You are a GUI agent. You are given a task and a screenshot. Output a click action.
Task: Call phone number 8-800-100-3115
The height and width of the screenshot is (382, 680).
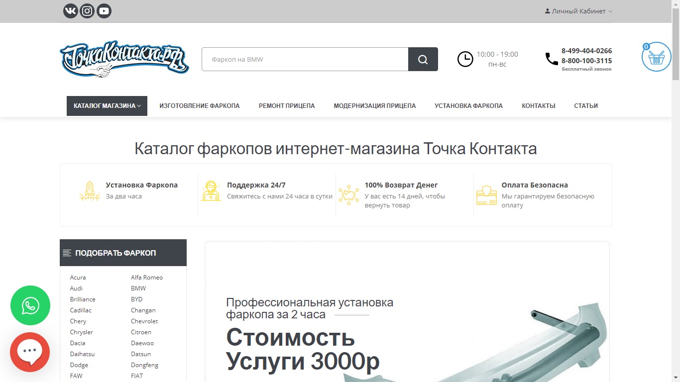tap(587, 61)
